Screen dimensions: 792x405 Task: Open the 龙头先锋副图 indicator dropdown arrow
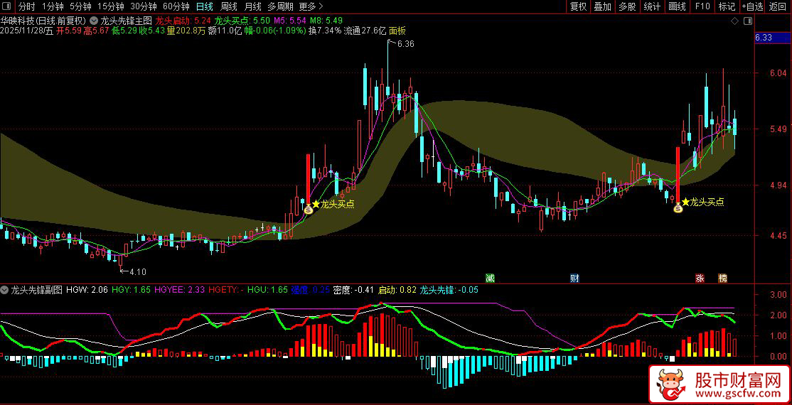point(5,290)
